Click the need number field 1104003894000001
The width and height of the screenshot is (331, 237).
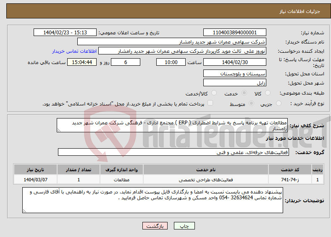point(234,32)
